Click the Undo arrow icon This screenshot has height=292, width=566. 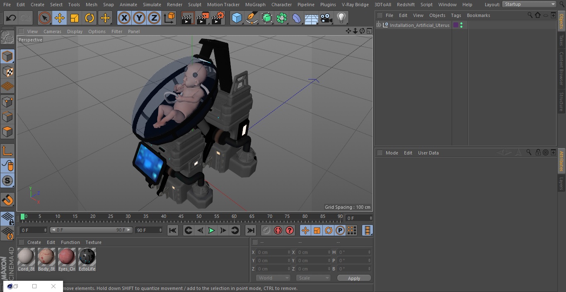point(11,18)
